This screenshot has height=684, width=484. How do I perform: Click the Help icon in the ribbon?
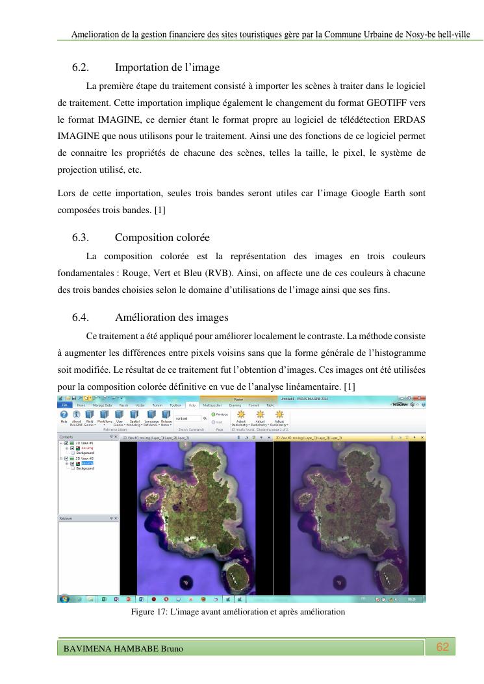(64, 414)
